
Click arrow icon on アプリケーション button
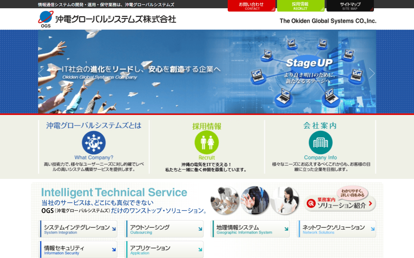(x=200, y=250)
